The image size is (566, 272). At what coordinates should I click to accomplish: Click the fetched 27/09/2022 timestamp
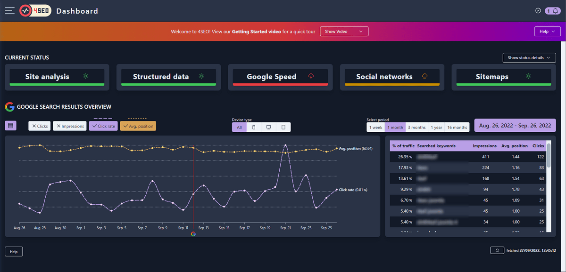click(531, 250)
